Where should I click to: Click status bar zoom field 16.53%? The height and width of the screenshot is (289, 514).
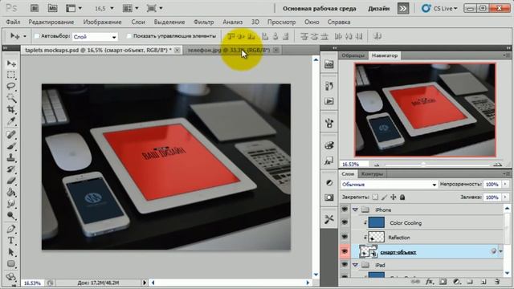pos(32,283)
